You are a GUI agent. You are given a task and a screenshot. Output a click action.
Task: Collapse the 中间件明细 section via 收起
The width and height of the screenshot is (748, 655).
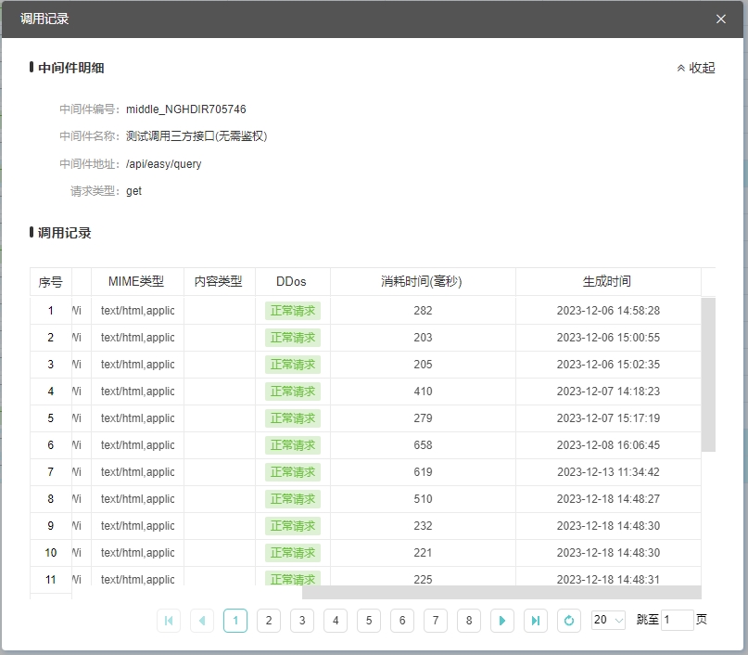click(x=696, y=69)
